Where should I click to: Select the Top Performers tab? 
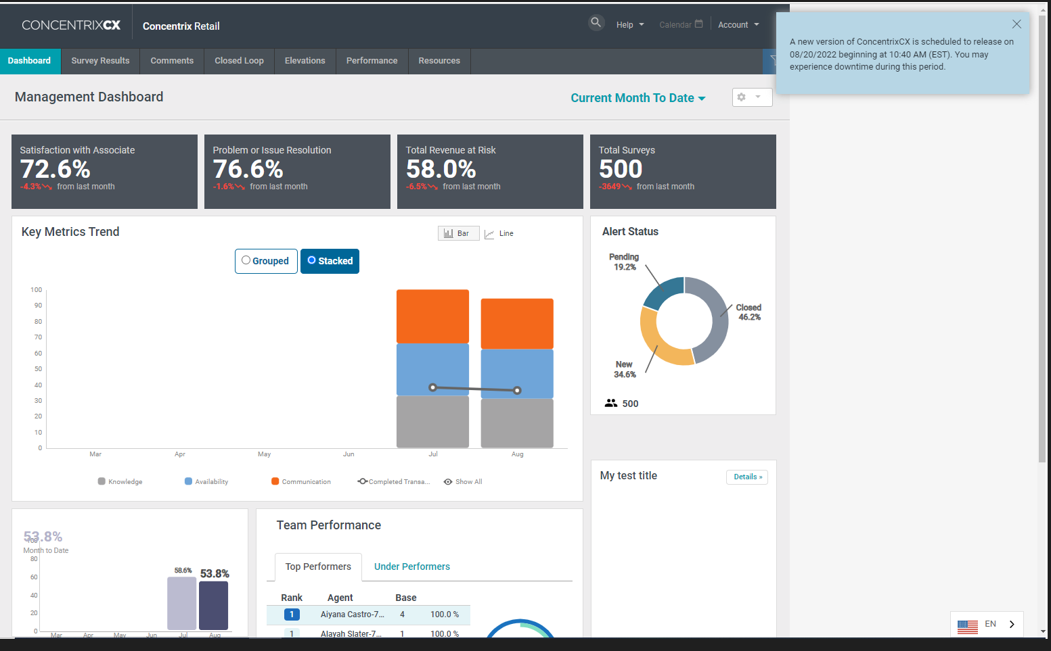318,566
